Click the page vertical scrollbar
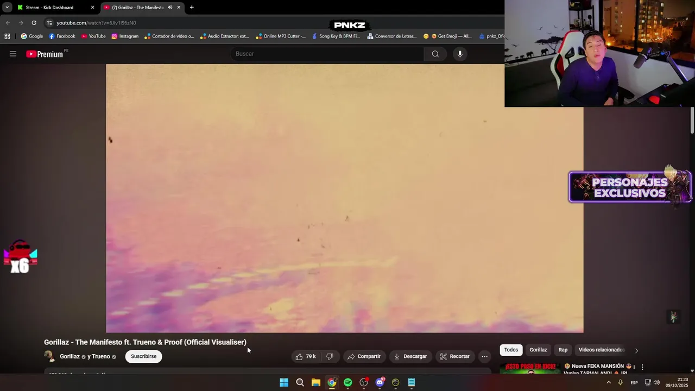This screenshot has width=695, height=391. [x=692, y=121]
